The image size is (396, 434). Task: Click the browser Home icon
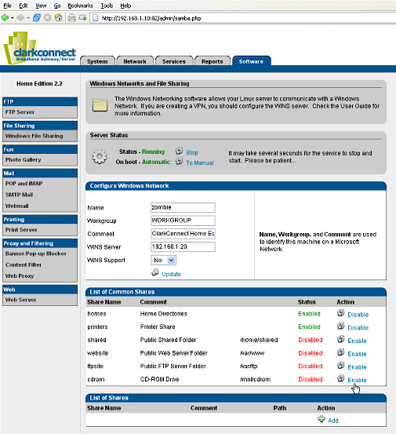(58, 18)
